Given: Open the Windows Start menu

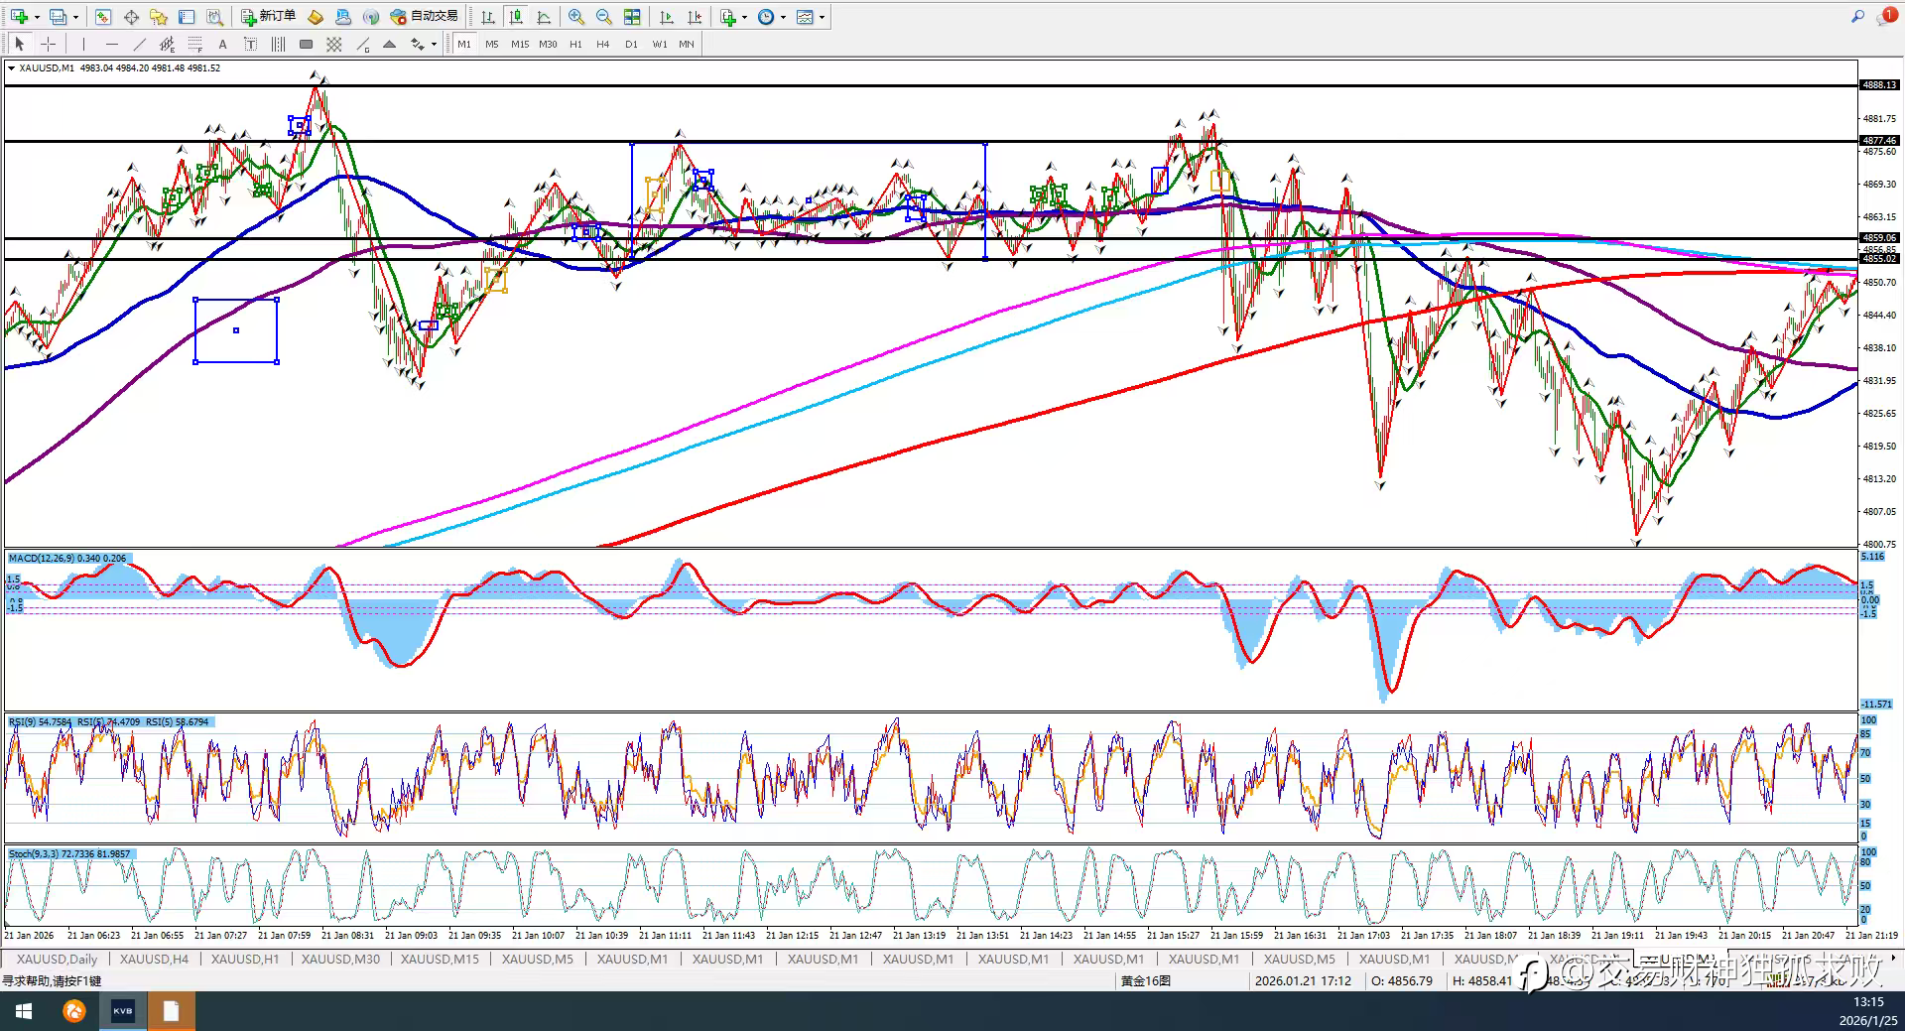Looking at the screenshot, I should [24, 1011].
